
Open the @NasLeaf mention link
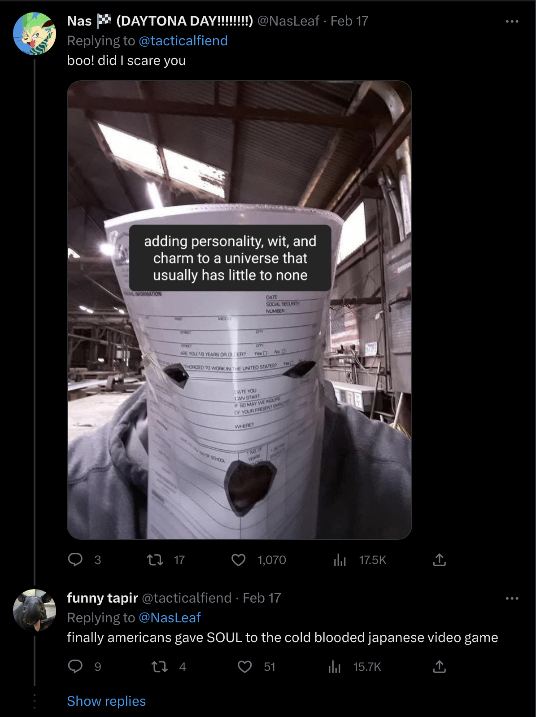[170, 618]
